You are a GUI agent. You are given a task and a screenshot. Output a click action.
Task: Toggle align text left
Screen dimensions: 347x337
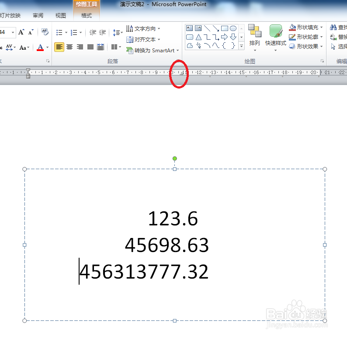59,47
